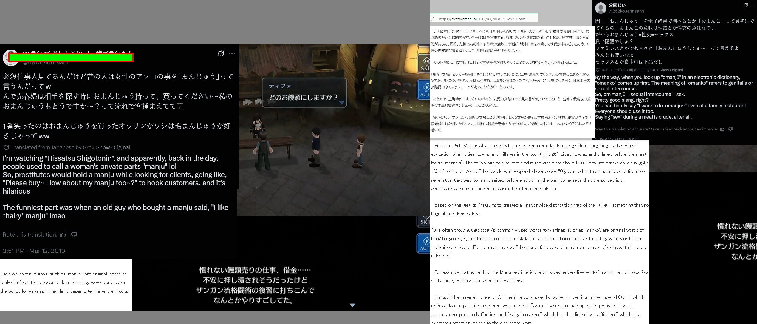
Task: Open three-dot menu on the Hissatsu Shigotonin post
Action: pos(232,53)
